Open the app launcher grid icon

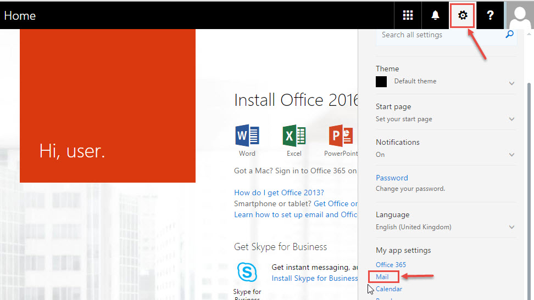pos(408,15)
